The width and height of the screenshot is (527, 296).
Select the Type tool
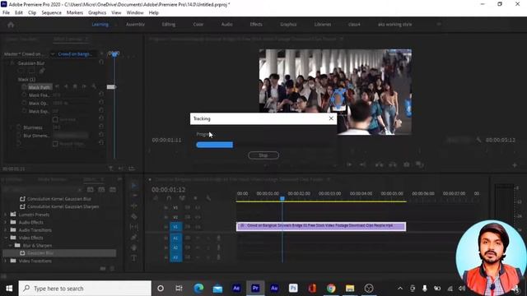134,257
